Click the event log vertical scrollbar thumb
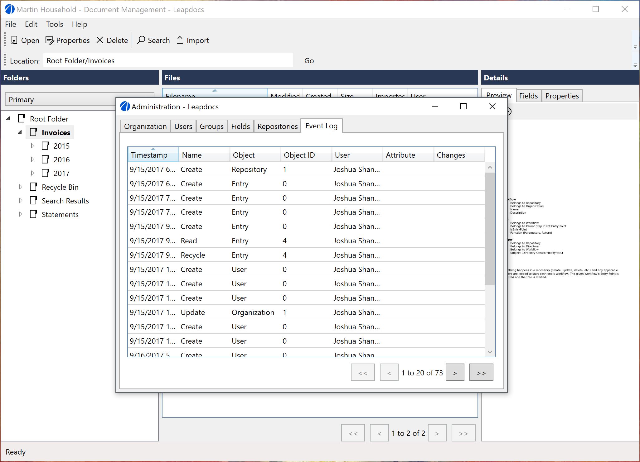Image resolution: width=640 pixels, height=462 pixels. coord(490,229)
